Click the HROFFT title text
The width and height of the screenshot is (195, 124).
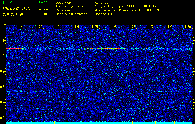click(x=19, y=2)
